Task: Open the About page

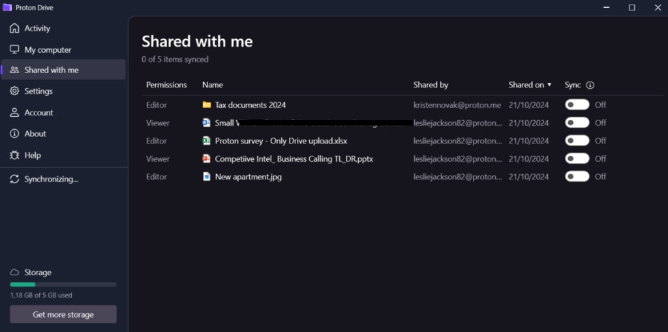Action: pos(63,134)
